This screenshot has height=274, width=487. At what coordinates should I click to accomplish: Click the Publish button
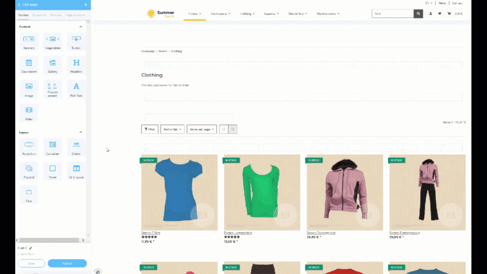[x=67, y=263]
